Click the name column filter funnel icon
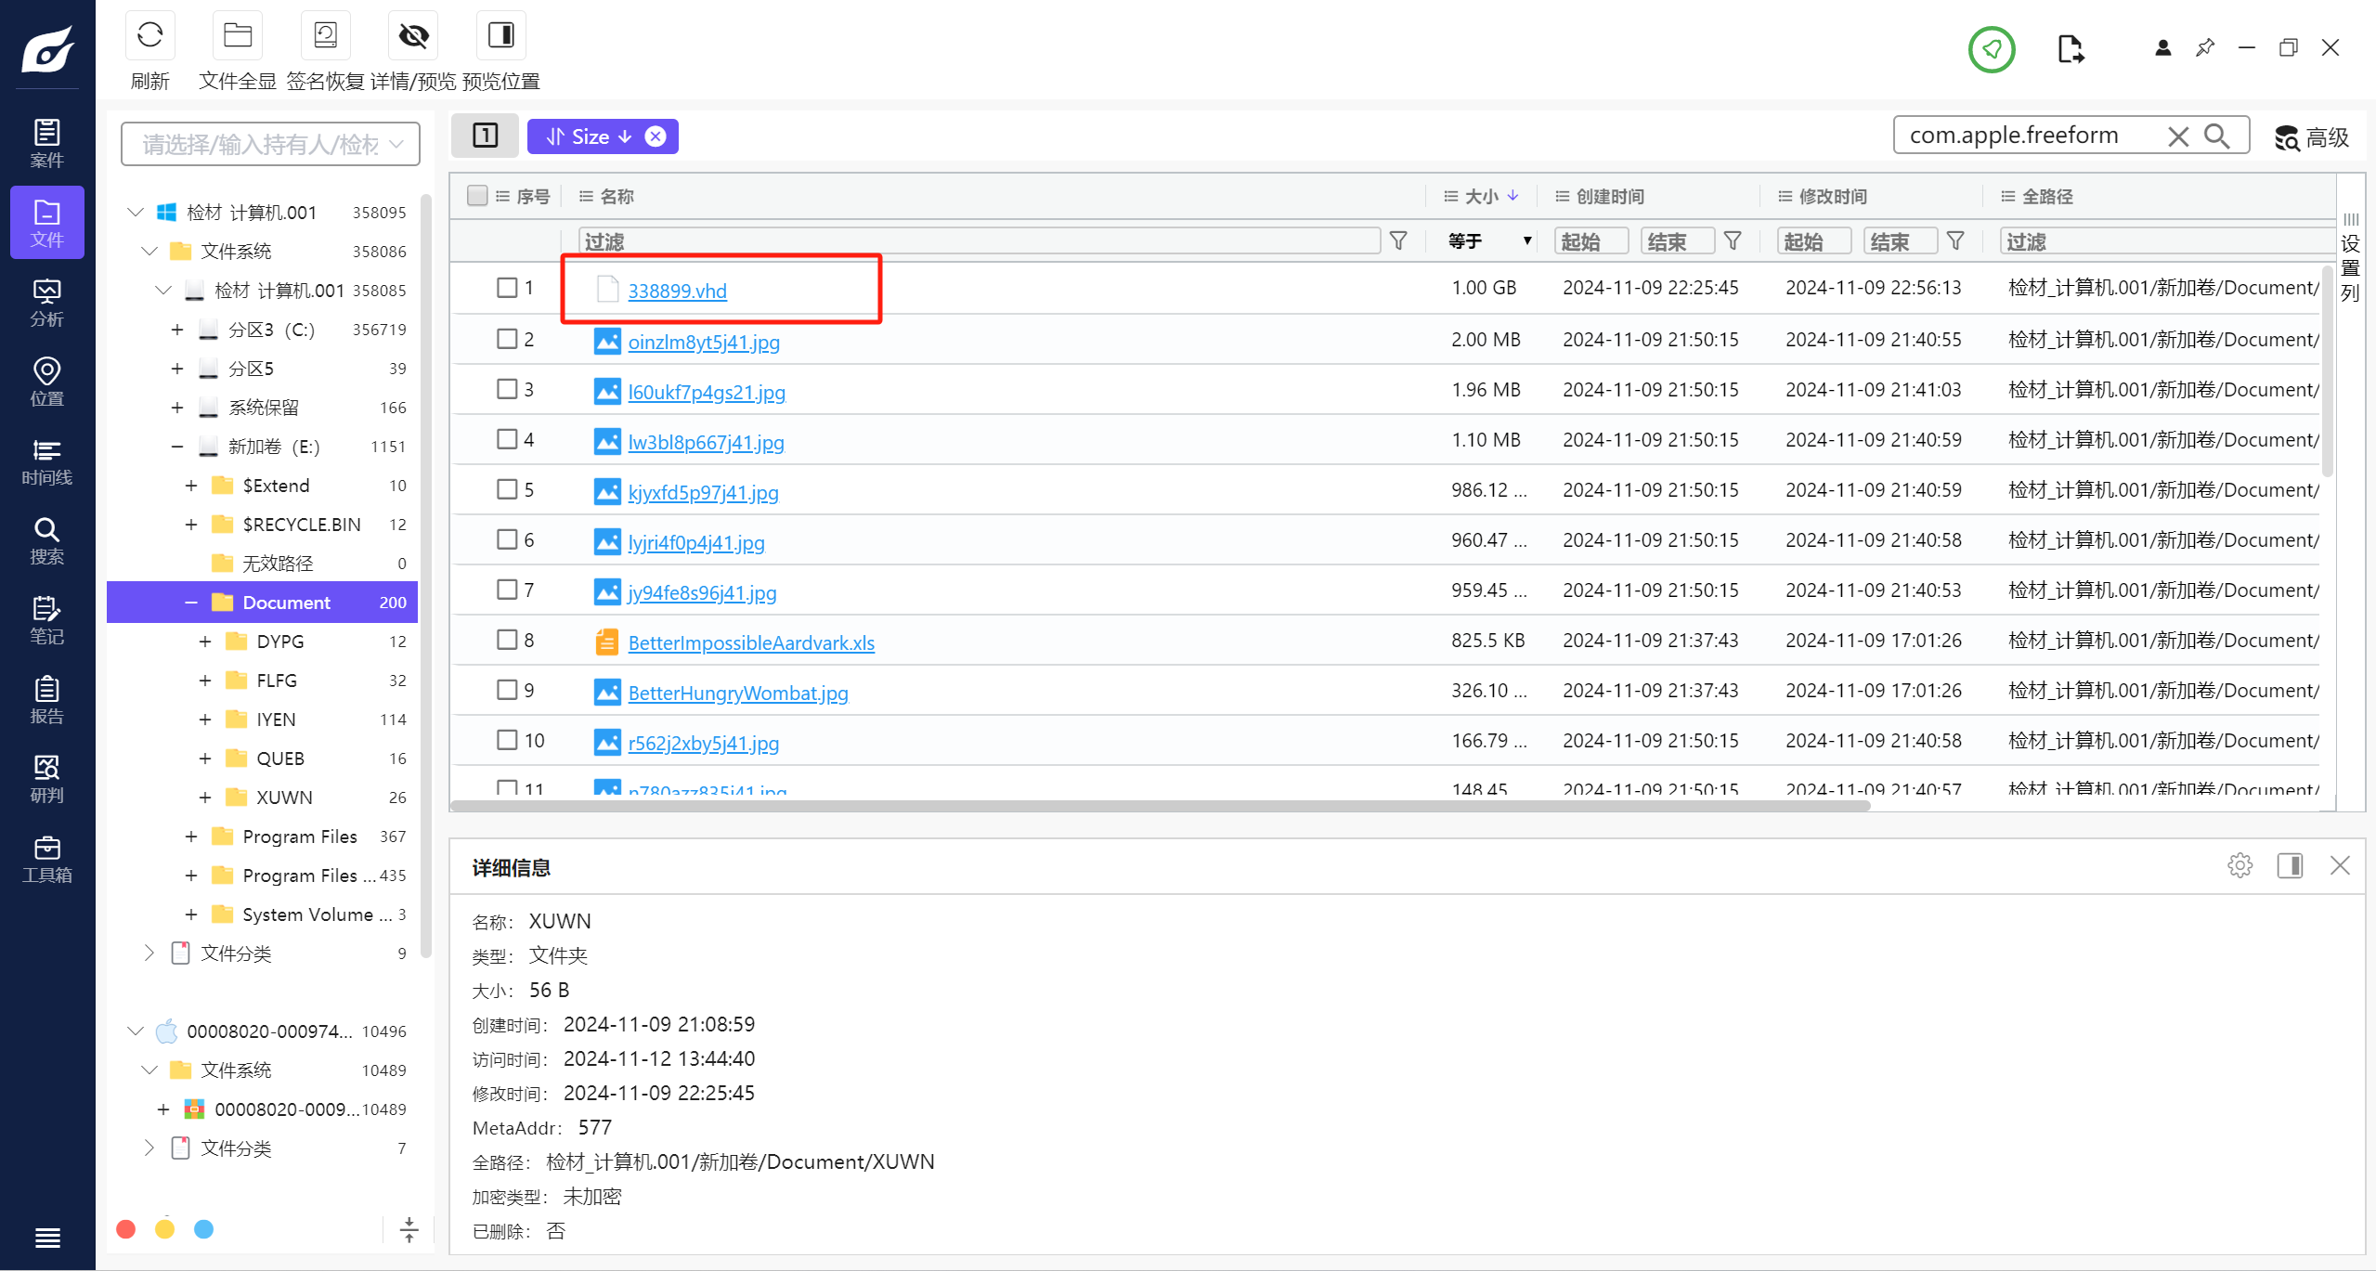 pos(1397,241)
